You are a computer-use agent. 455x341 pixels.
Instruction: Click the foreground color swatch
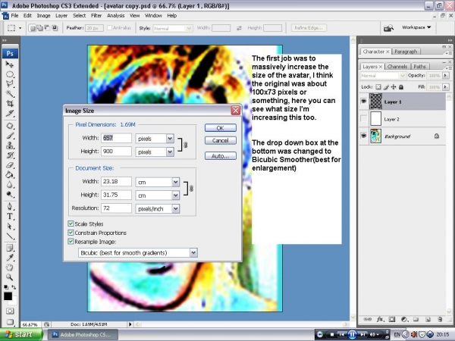[x=8, y=296]
